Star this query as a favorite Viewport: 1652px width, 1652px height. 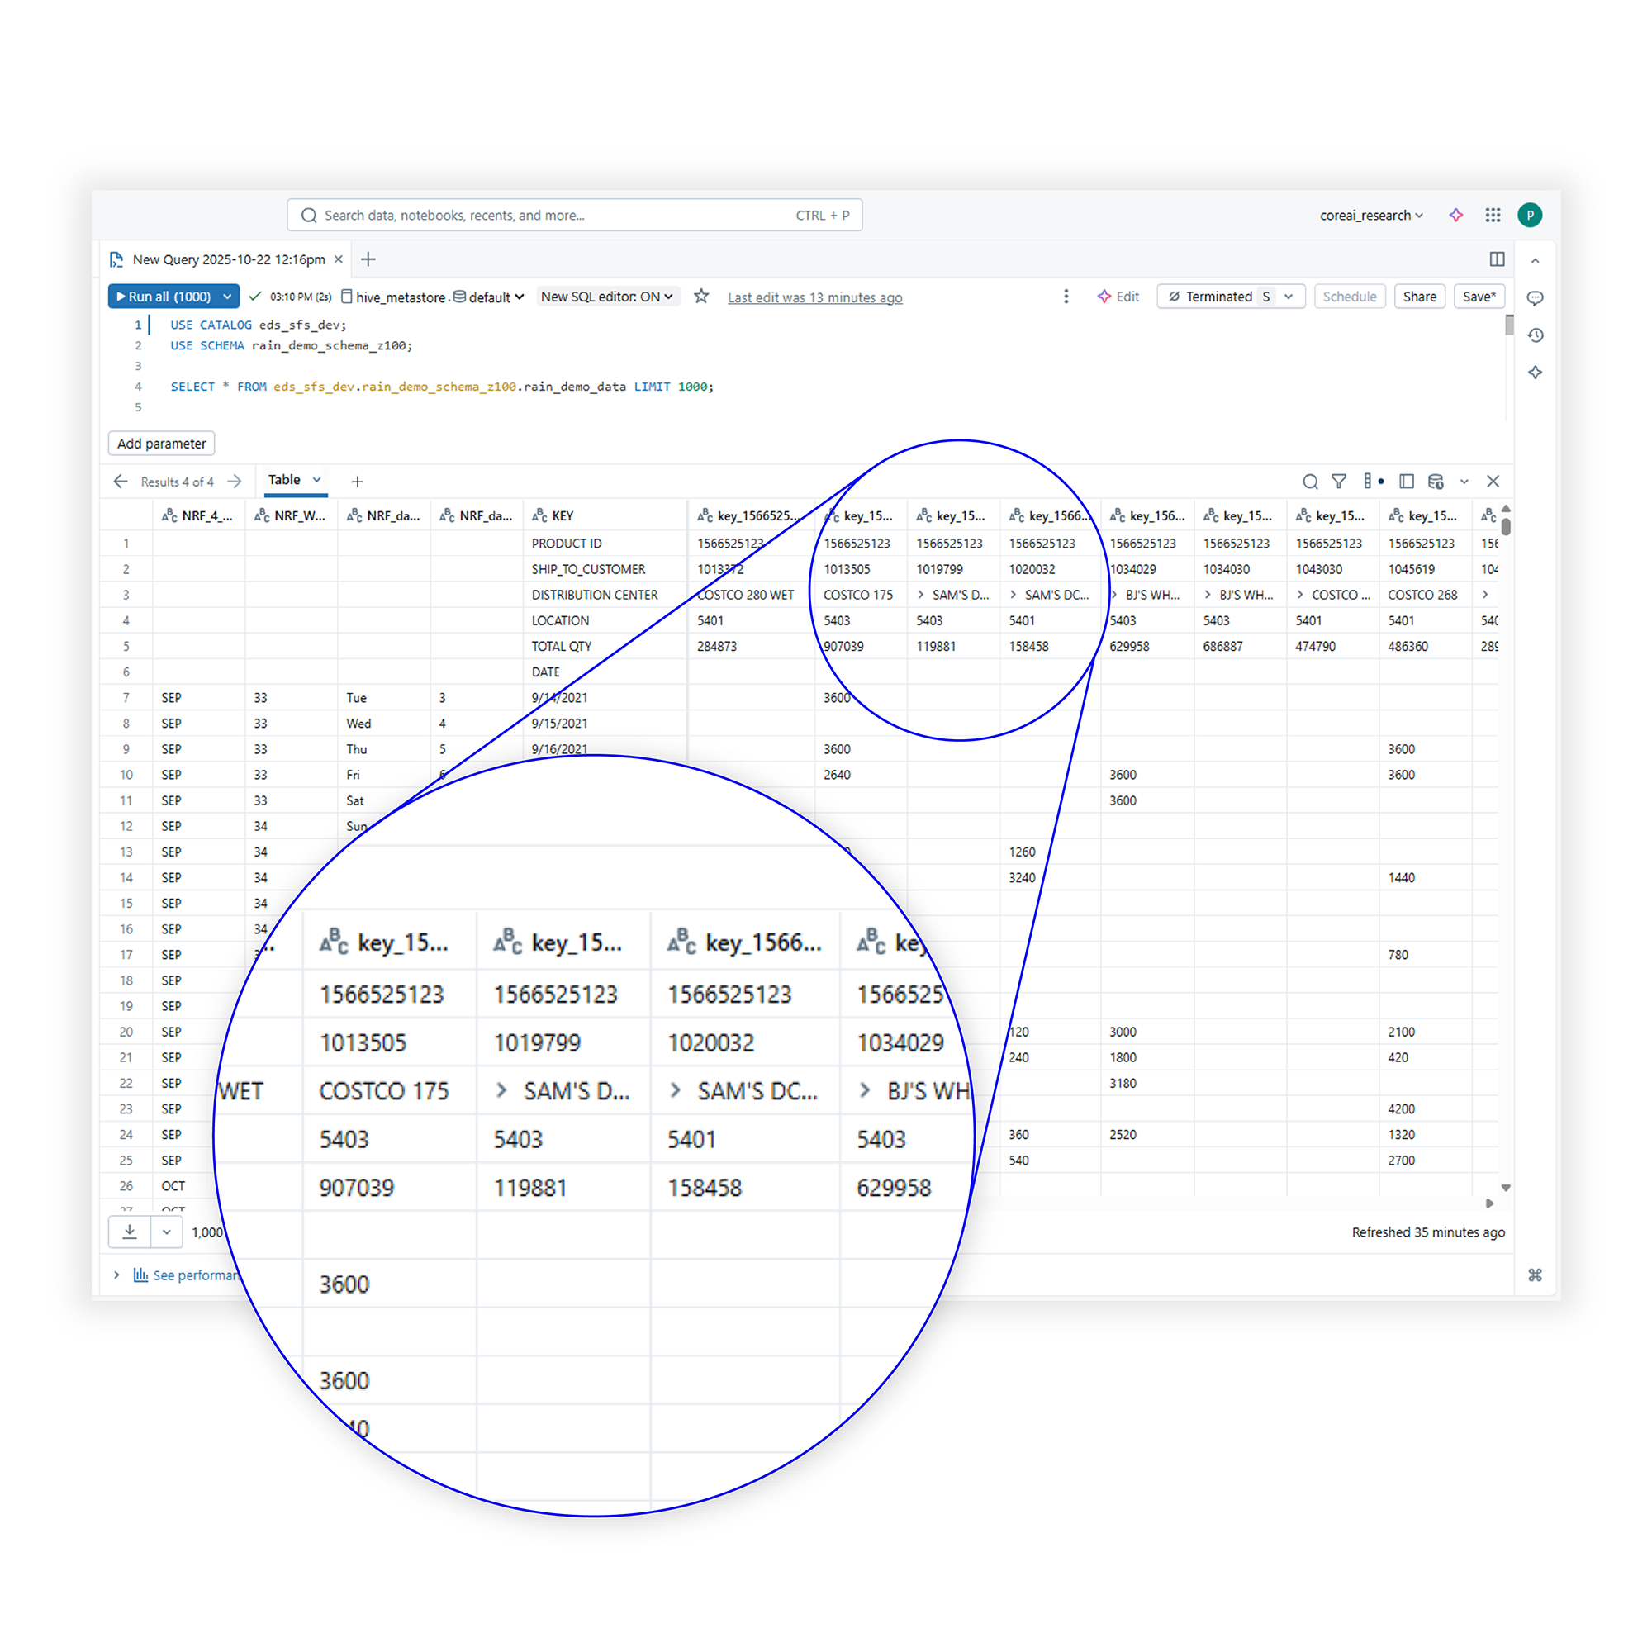(x=701, y=297)
